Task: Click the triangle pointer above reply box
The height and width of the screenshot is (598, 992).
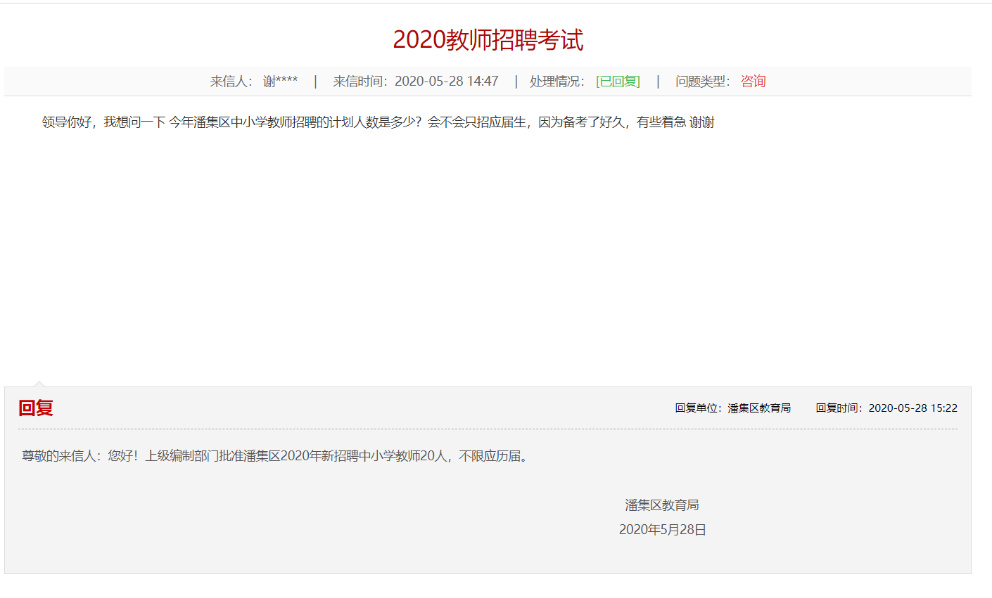Action: click(39, 384)
